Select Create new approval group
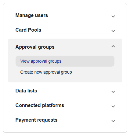The image size is (130, 135). coord(46,72)
